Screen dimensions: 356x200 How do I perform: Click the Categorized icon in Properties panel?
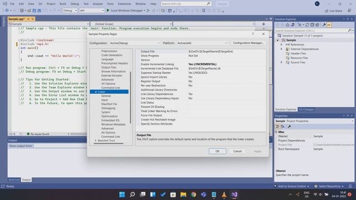click(x=278, y=127)
